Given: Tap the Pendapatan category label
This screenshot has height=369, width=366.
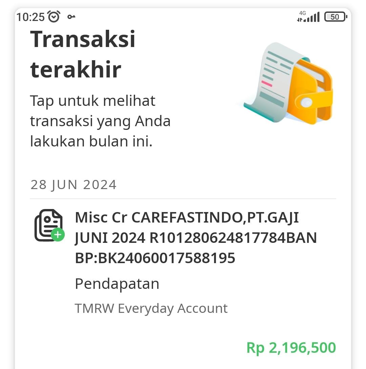Looking at the screenshot, I should tap(117, 283).
